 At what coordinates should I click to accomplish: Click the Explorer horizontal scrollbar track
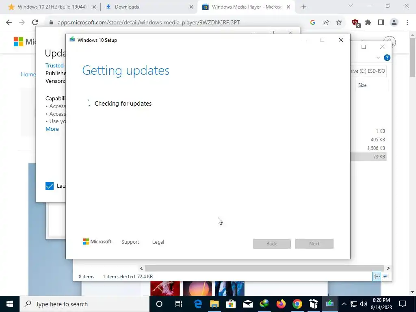pyautogui.click(x=264, y=268)
